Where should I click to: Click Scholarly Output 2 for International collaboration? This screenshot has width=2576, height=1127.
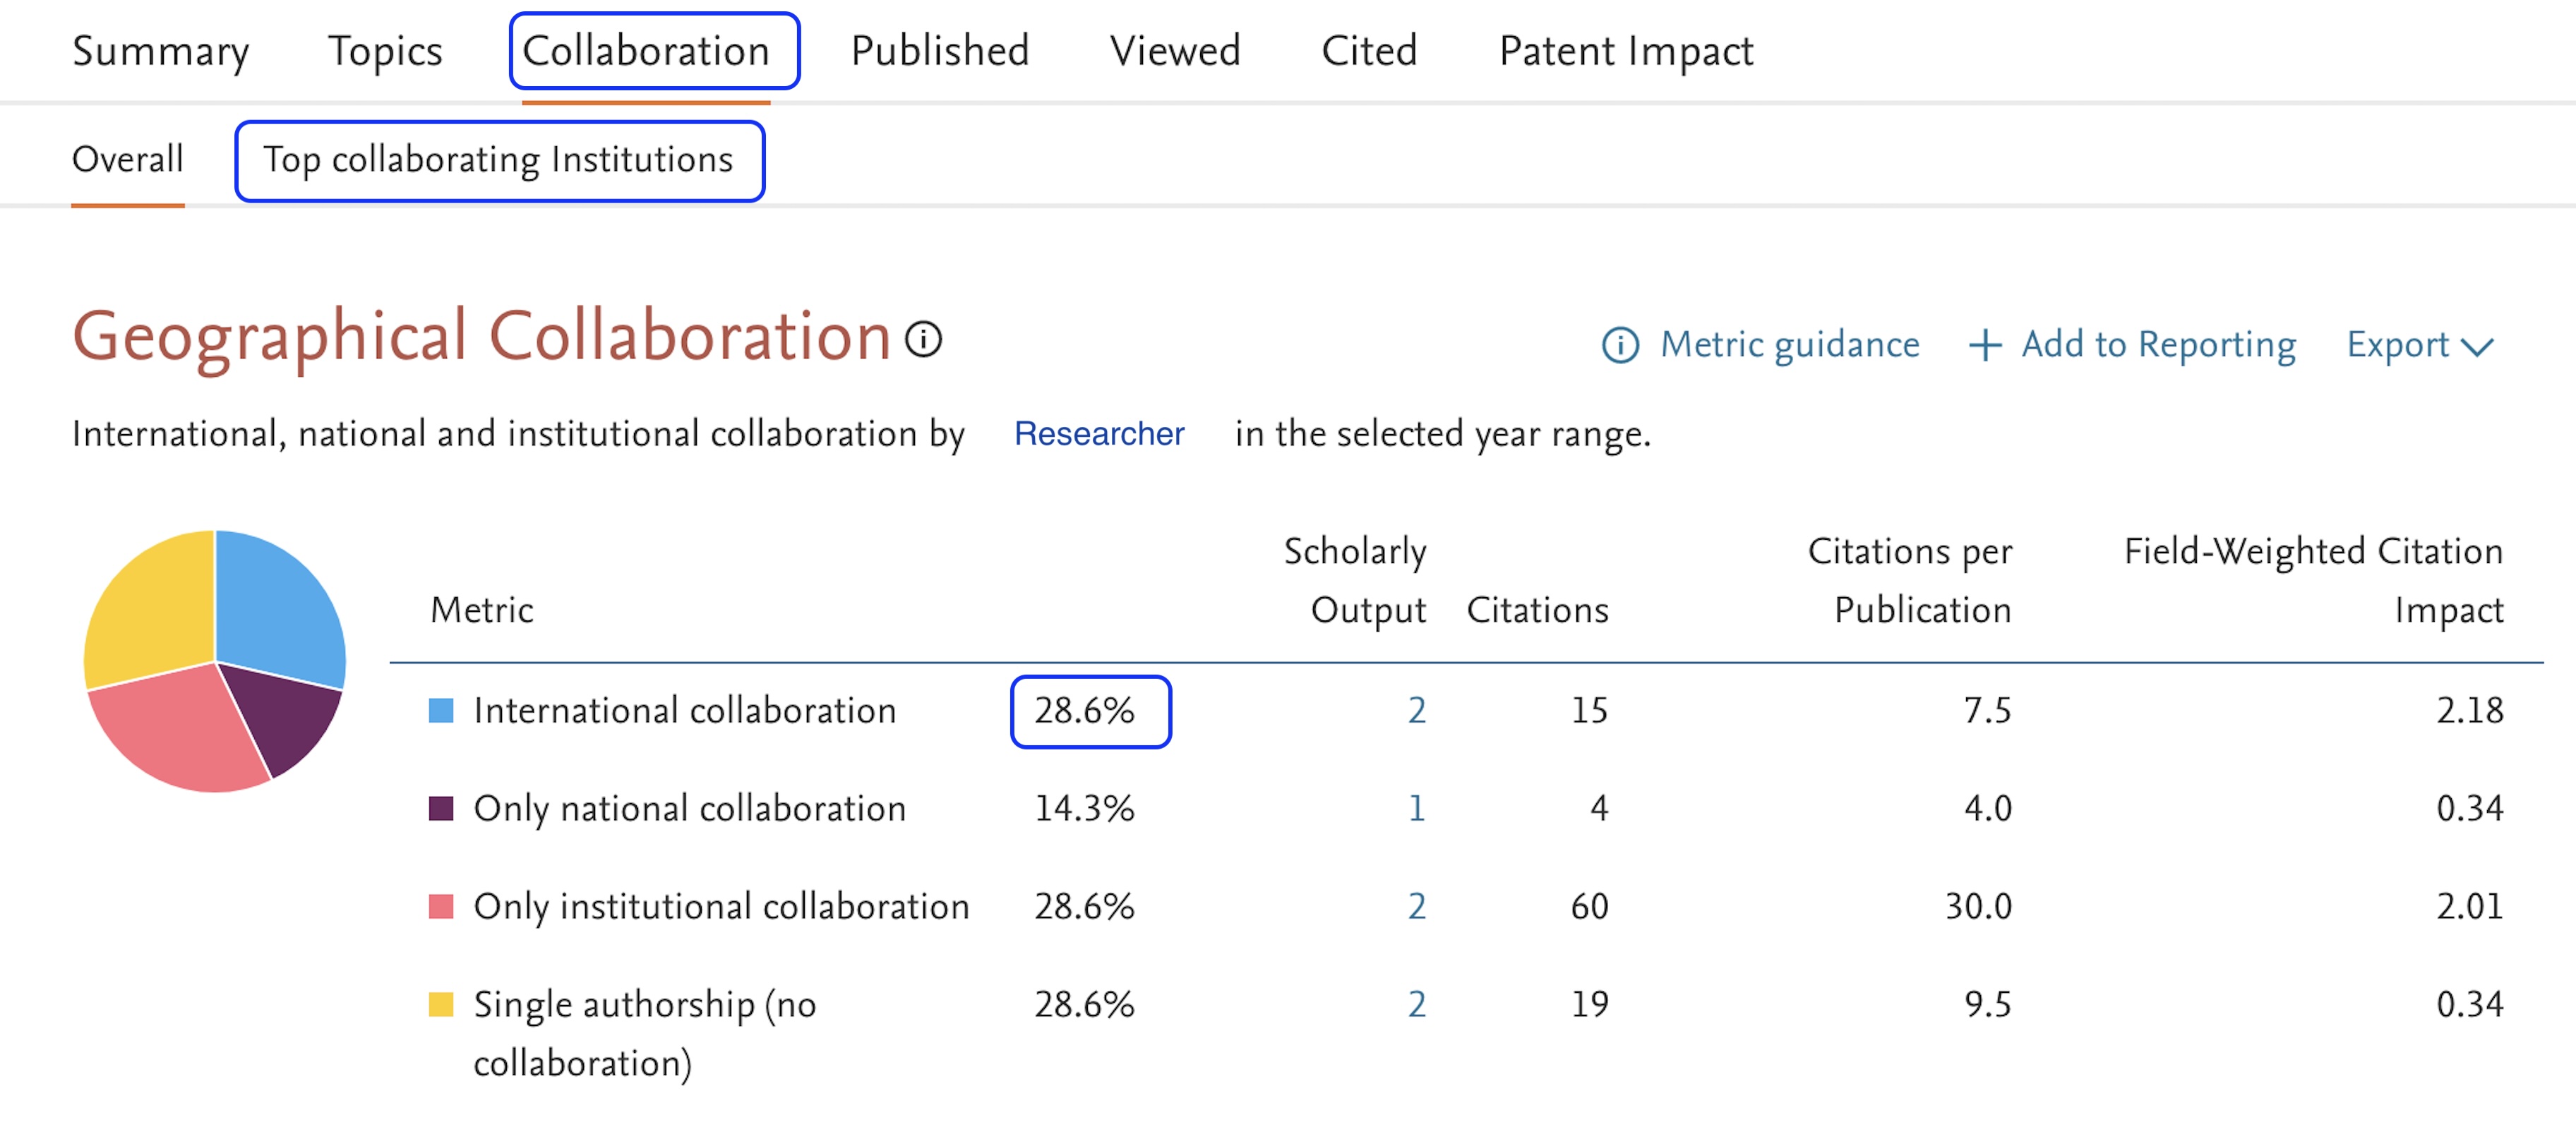coord(1416,711)
